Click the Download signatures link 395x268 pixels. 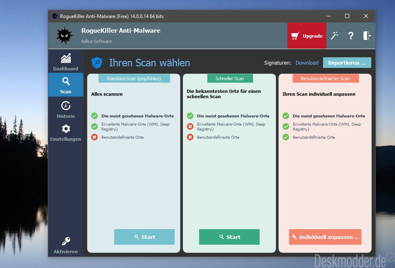coord(307,63)
